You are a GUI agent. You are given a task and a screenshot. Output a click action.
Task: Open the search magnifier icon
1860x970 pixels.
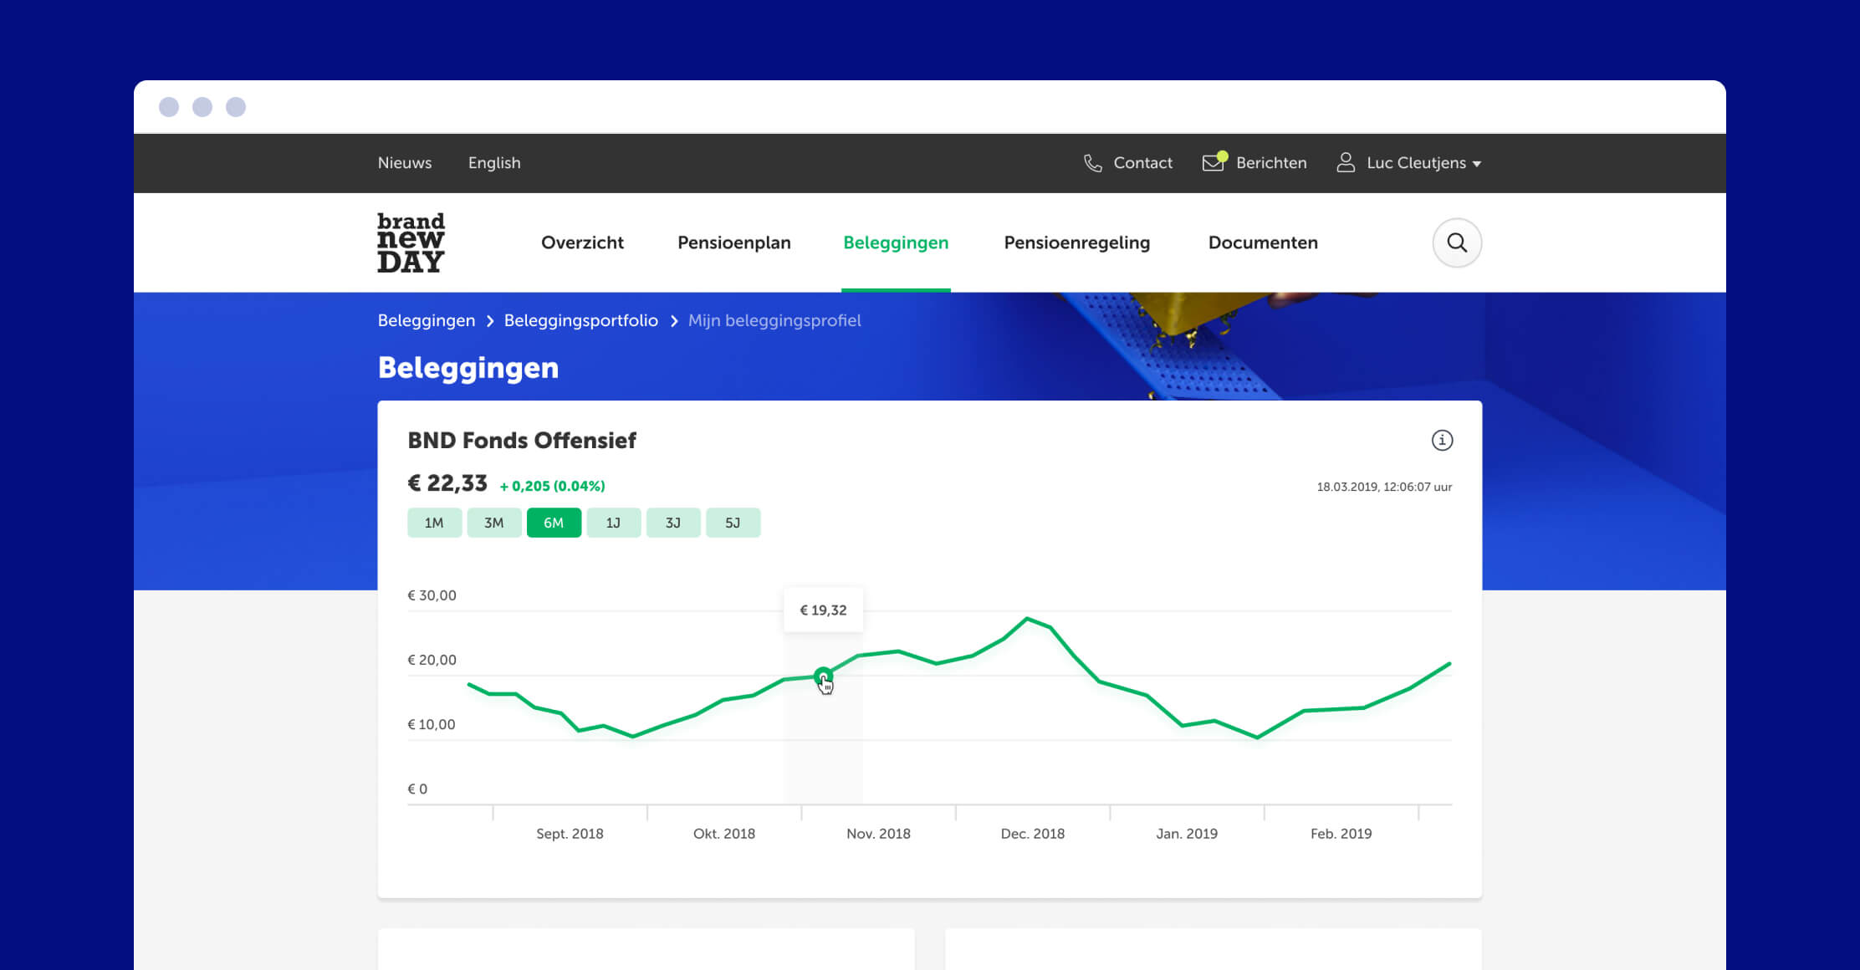[x=1456, y=242]
